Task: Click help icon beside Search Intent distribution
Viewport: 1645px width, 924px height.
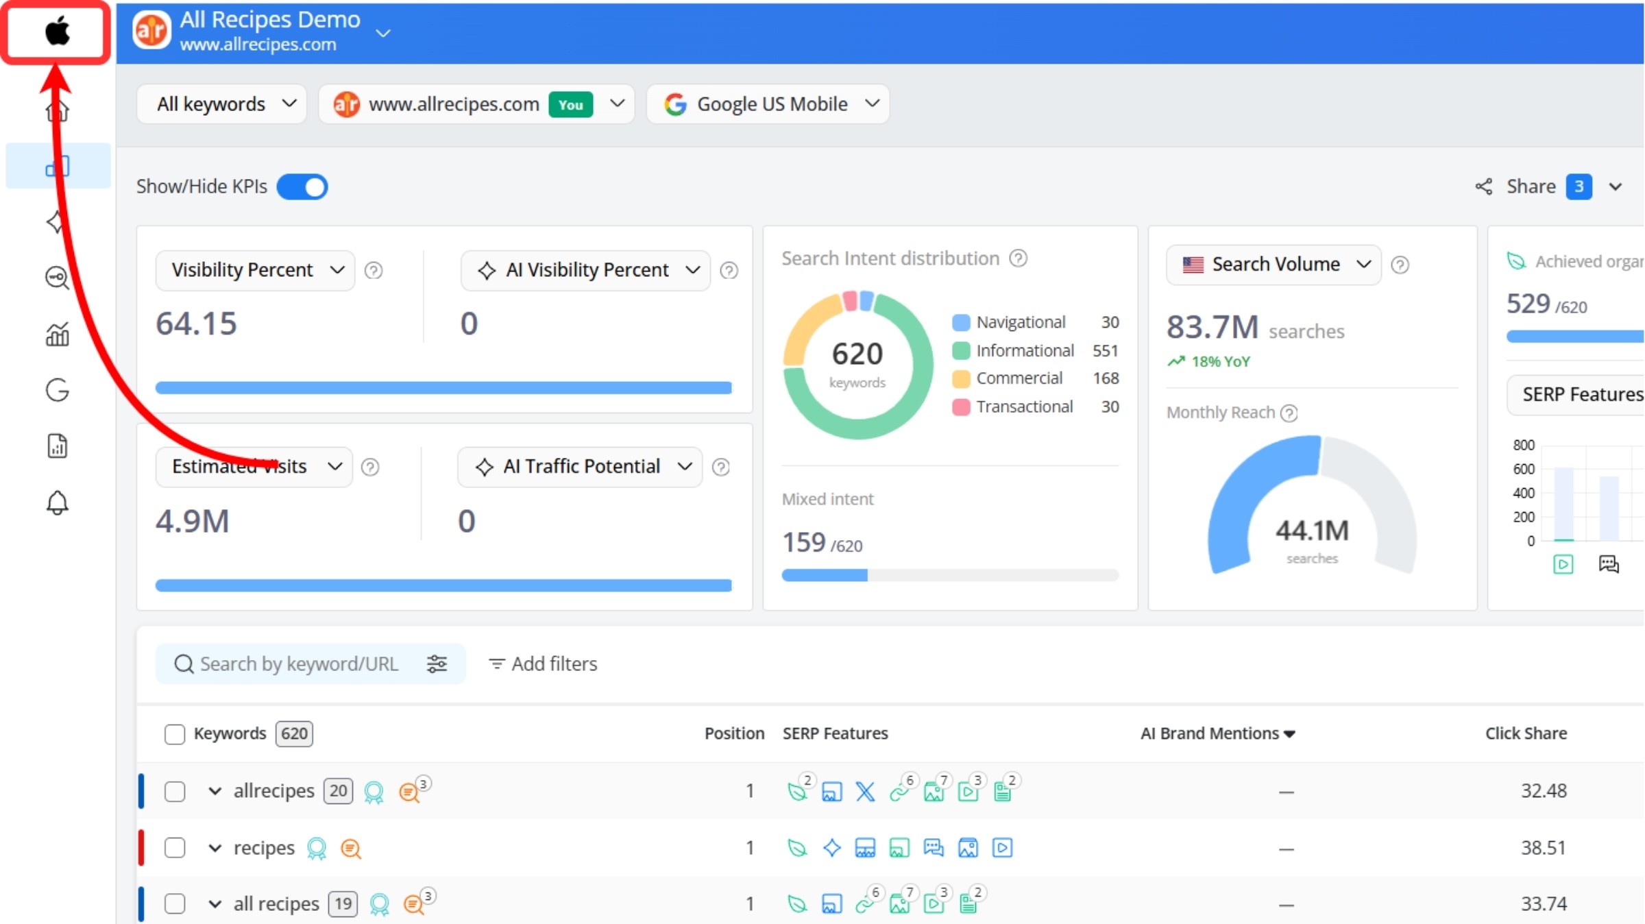Action: (1019, 258)
